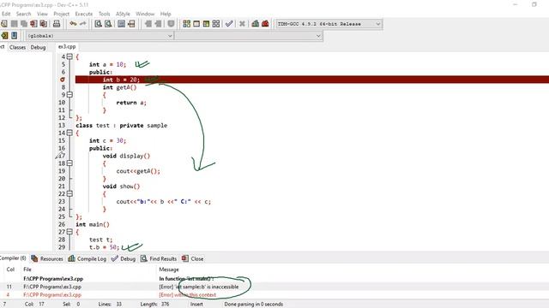Collapse the getA() fold at line 9
The image size is (549, 308).
[x=69, y=95]
